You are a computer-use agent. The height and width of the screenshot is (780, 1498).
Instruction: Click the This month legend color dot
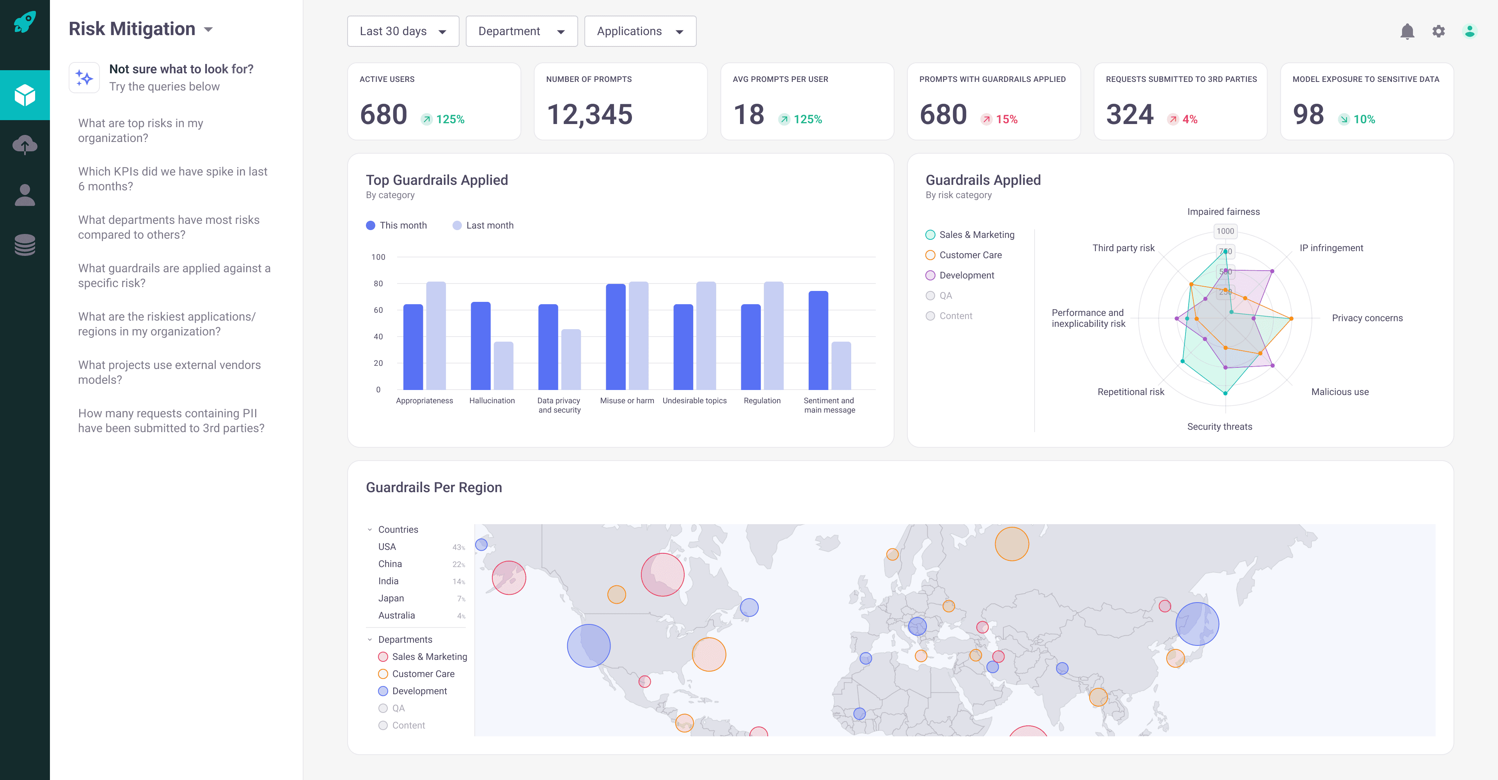click(x=371, y=225)
